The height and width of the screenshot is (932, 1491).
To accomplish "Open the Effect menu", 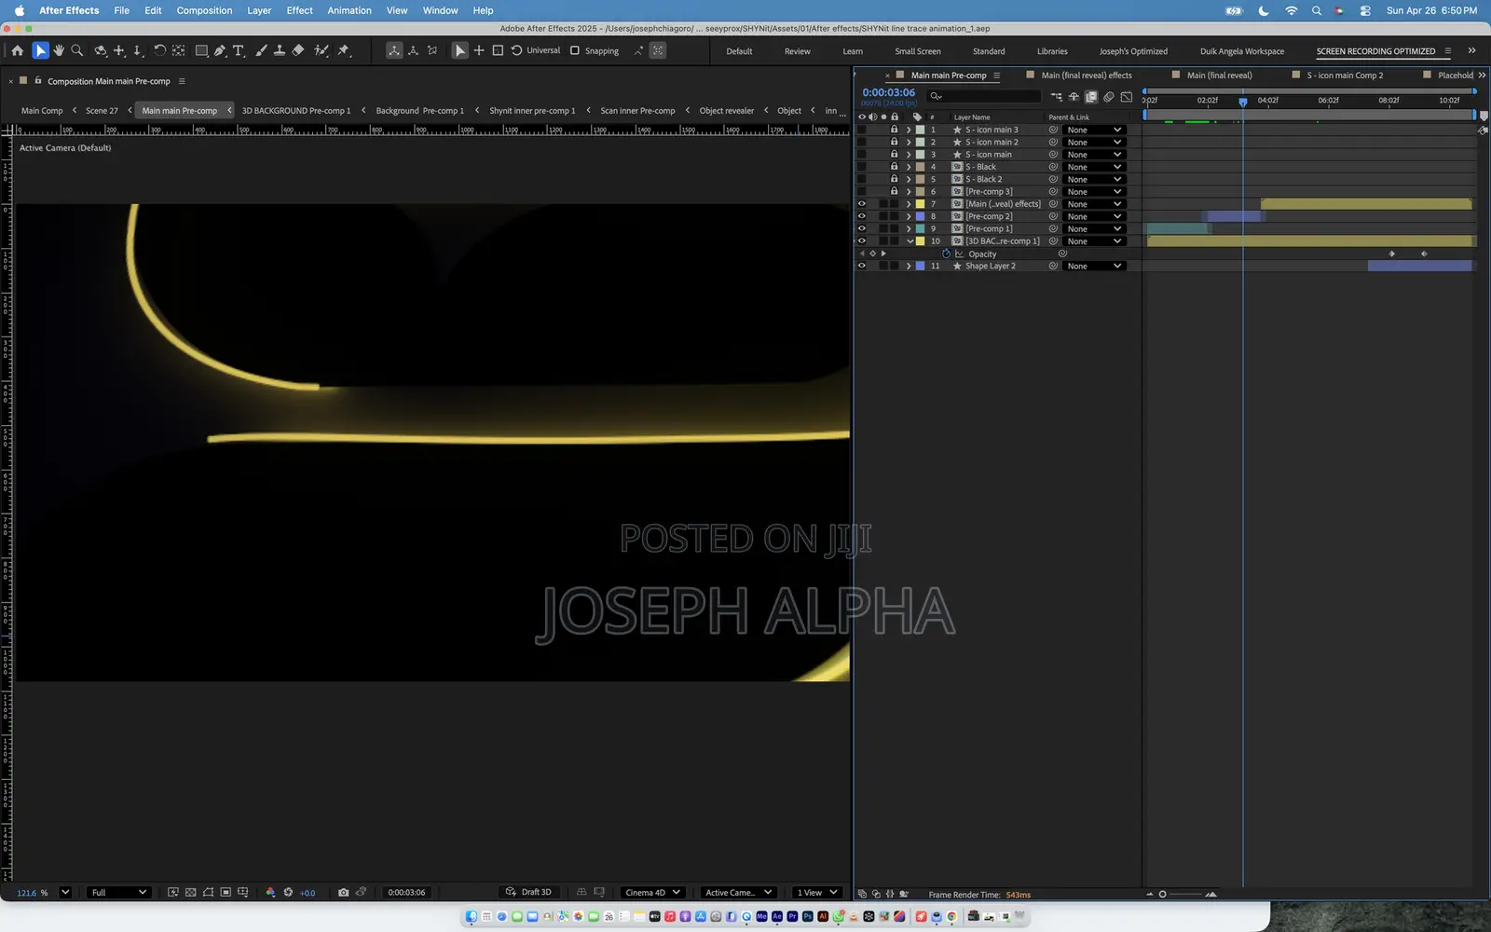I will [x=299, y=10].
